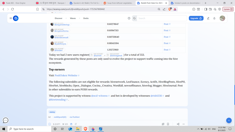235x132 pixels.
Task: Switch to the hindavi's posts tab
Action: [186, 3]
